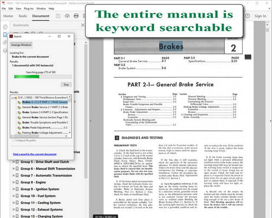The width and height of the screenshot is (272, 218).
Task: Open the Help menu
Action: coord(51,9)
